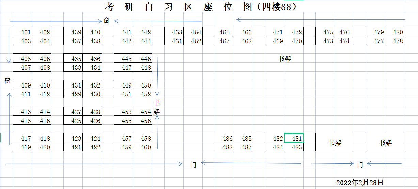Select the highlighted seat cell 481
This screenshot has width=418, height=189.
point(294,138)
